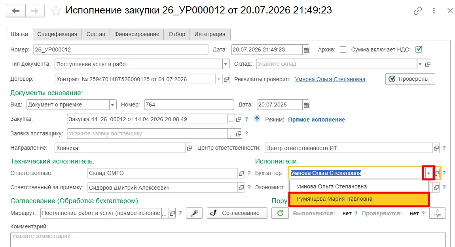Go back with the left arrow button

click(16, 11)
